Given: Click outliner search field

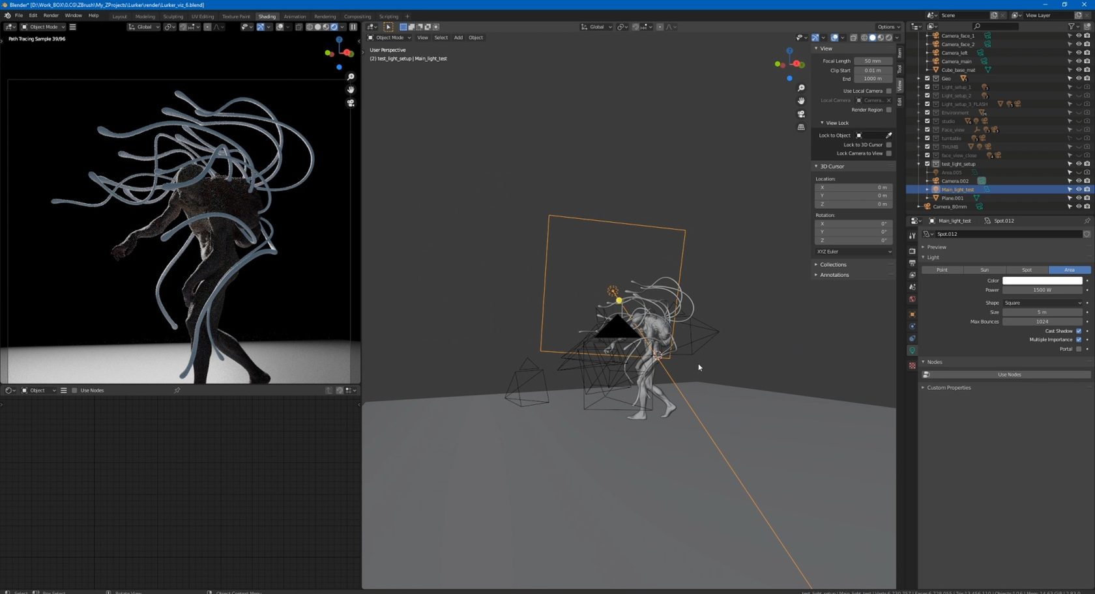Looking at the screenshot, I should coord(995,27).
